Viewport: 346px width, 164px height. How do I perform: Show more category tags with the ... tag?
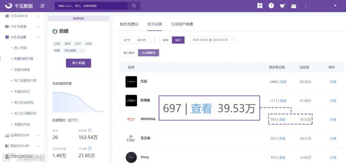tap(82, 50)
